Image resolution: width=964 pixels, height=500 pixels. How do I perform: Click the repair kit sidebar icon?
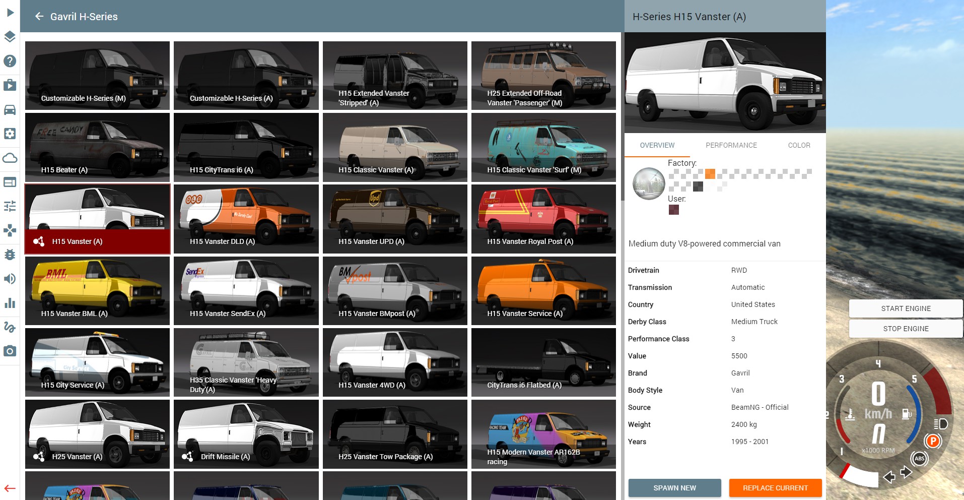[x=10, y=85]
